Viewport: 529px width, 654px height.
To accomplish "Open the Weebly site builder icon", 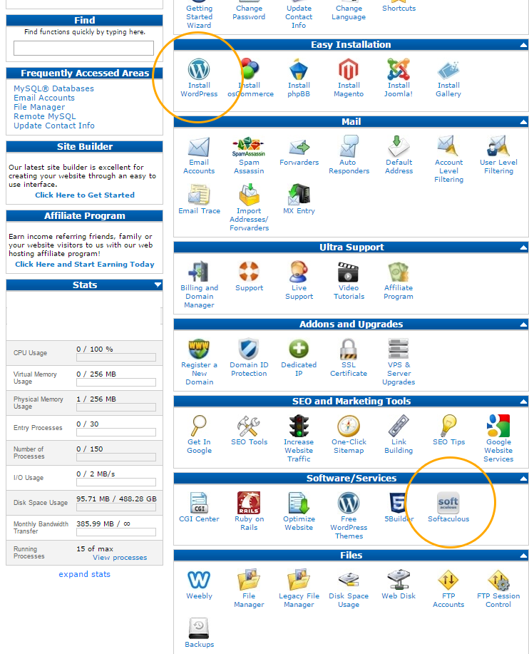I will coord(199,580).
